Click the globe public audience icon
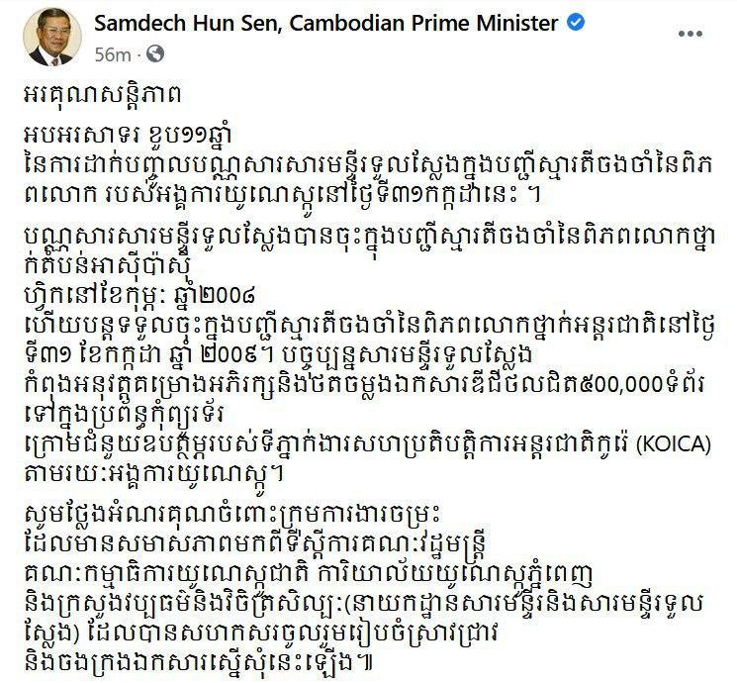The image size is (737, 683). pos(155,54)
